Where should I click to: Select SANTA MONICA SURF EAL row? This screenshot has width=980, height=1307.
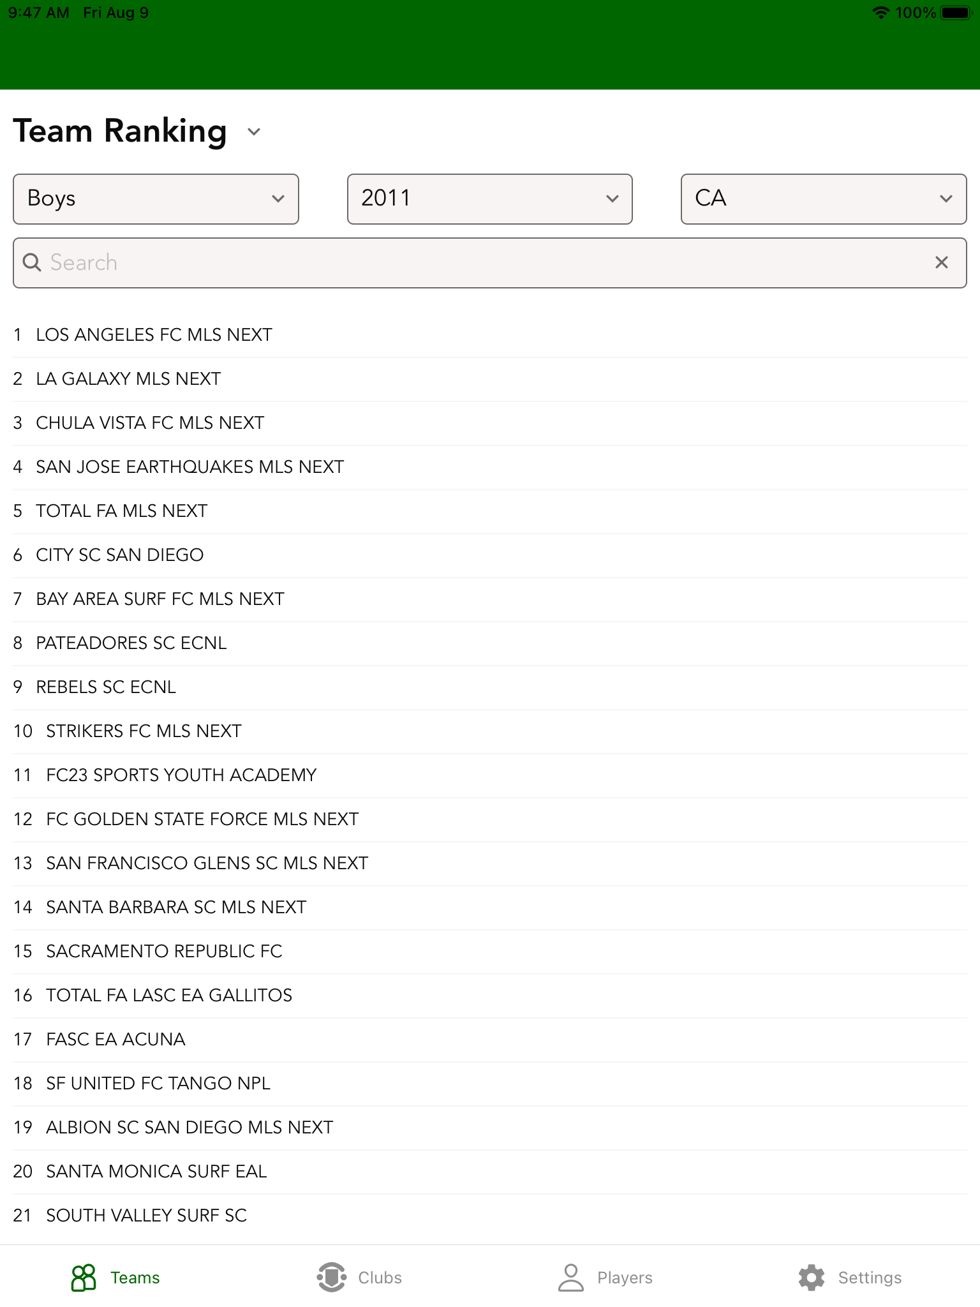point(156,1172)
